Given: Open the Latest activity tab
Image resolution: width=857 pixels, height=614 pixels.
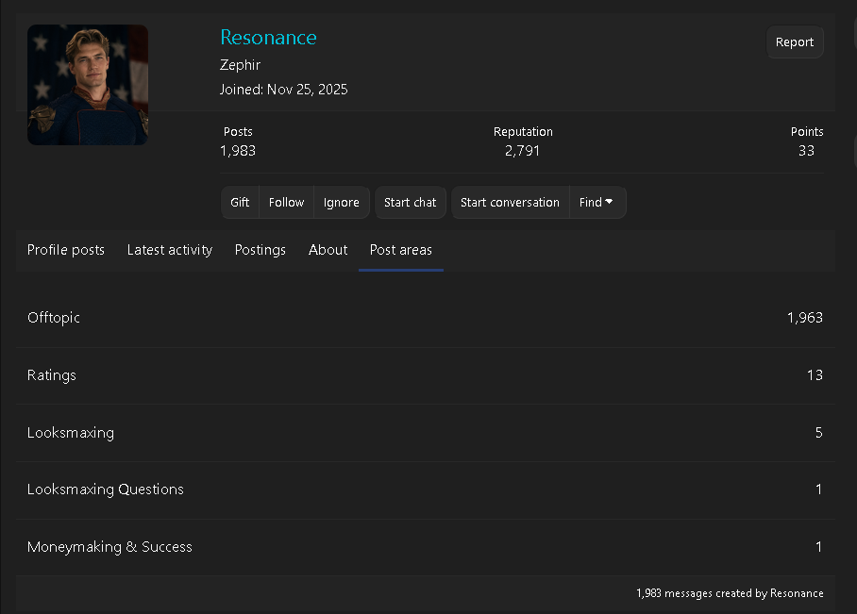Looking at the screenshot, I should pos(170,250).
